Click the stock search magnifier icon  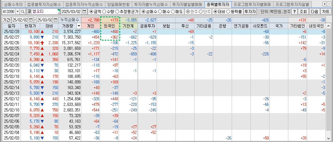23,12
